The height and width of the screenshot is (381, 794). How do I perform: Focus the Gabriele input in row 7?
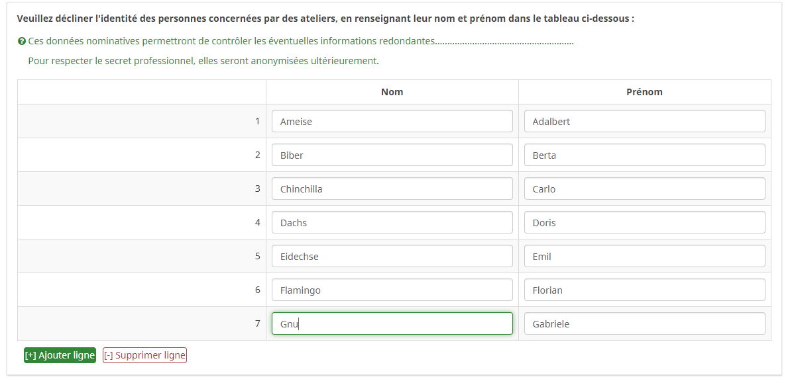tap(644, 324)
